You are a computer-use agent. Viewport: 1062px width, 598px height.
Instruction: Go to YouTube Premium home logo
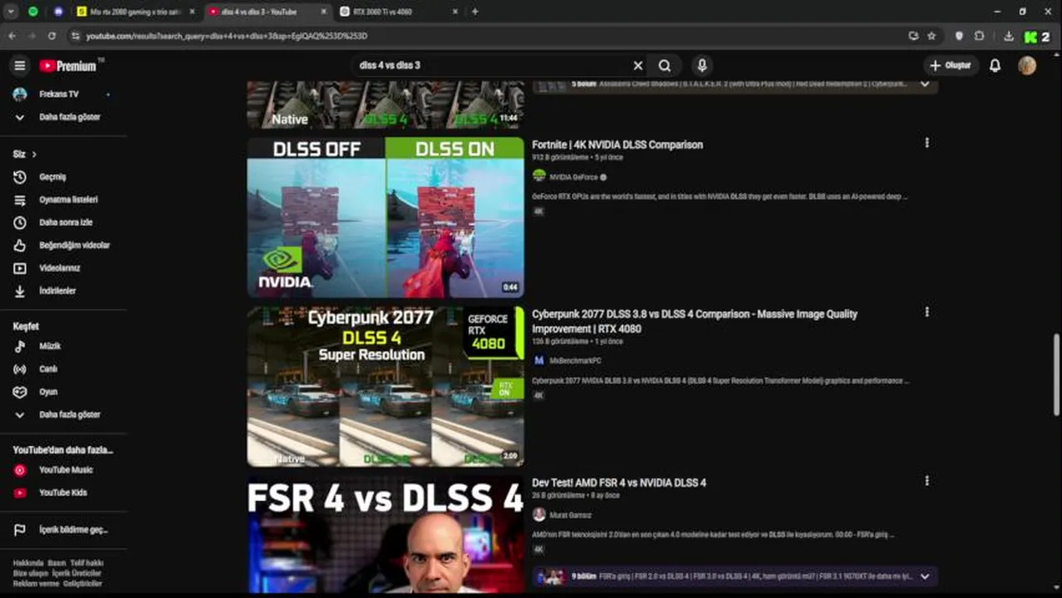coord(68,66)
